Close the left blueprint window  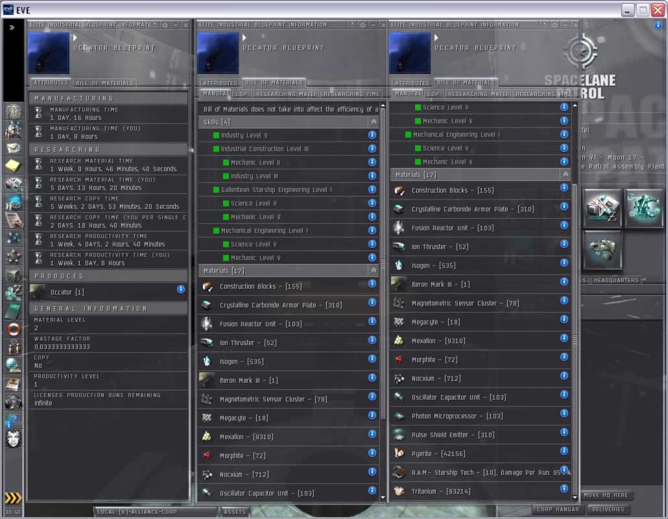click(x=185, y=25)
